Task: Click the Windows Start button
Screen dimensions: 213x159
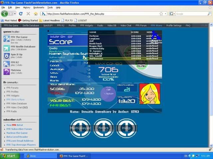Action: tap(9, 156)
